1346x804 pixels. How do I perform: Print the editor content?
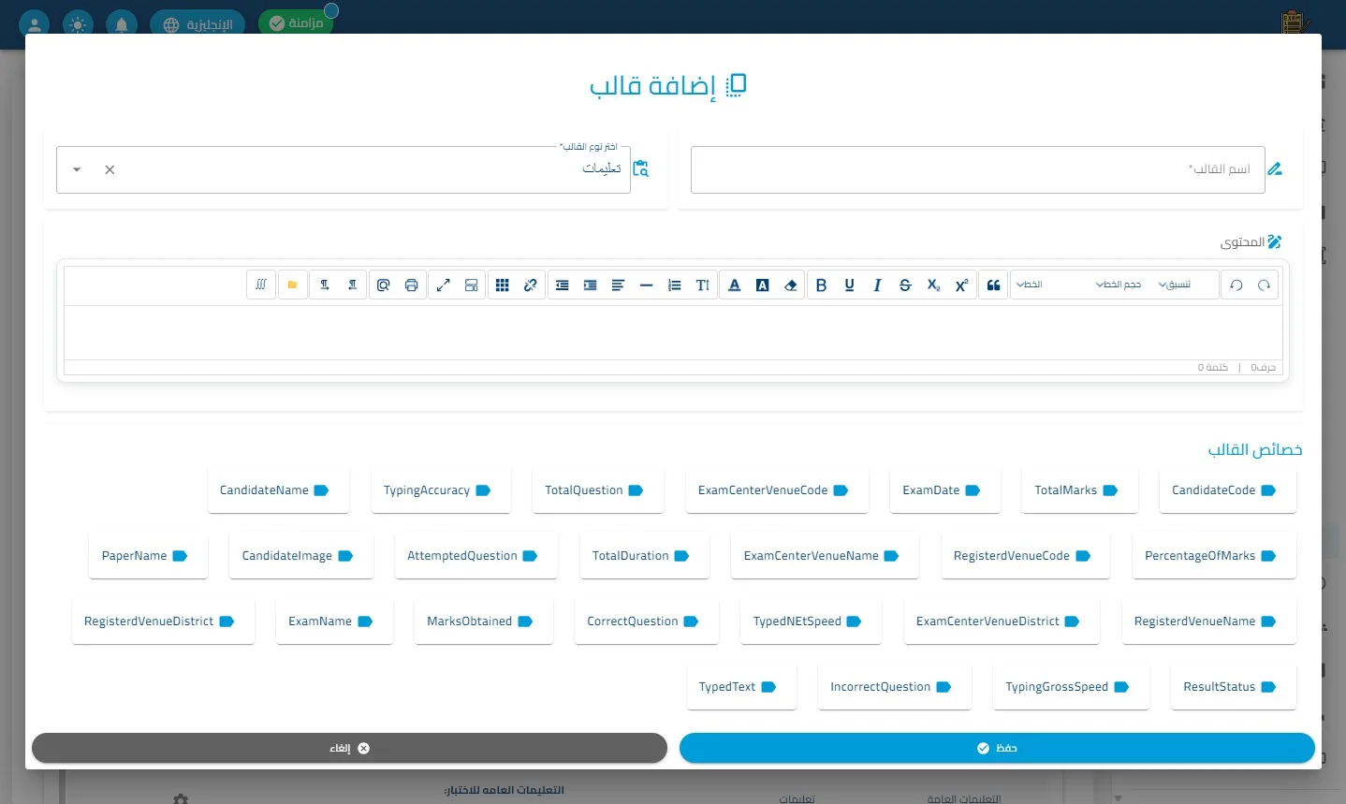pyautogui.click(x=411, y=285)
